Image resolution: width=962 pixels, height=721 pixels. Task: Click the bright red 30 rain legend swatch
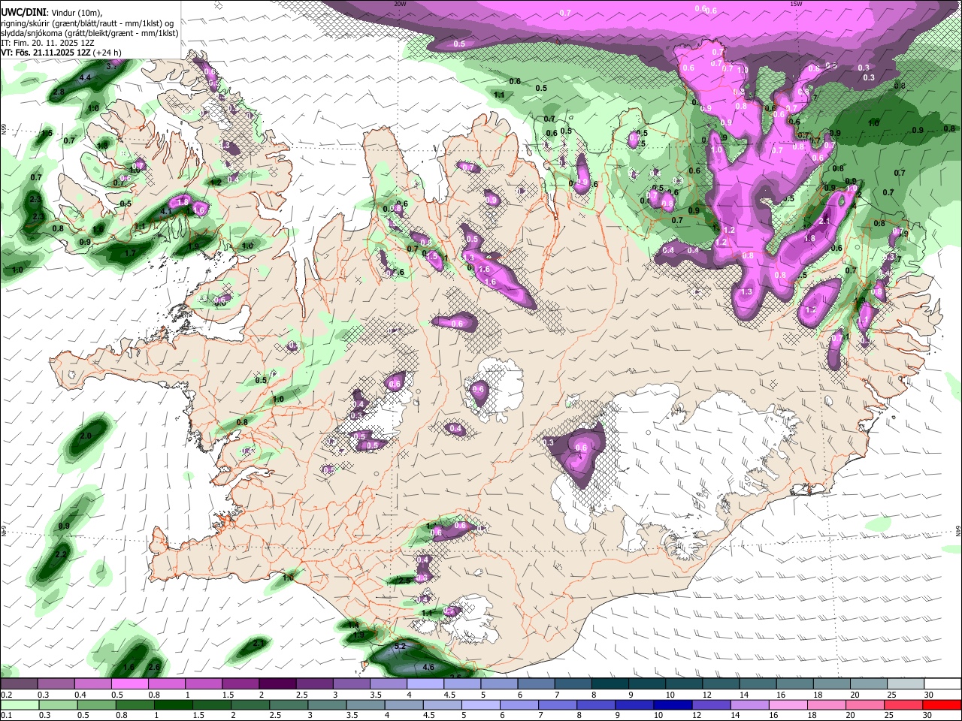tap(941, 704)
